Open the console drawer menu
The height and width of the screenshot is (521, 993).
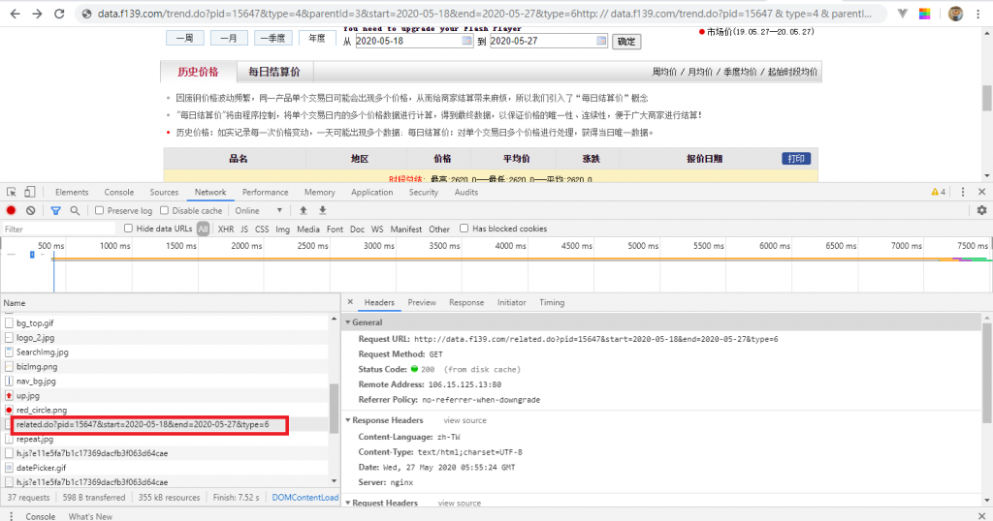click(11, 516)
